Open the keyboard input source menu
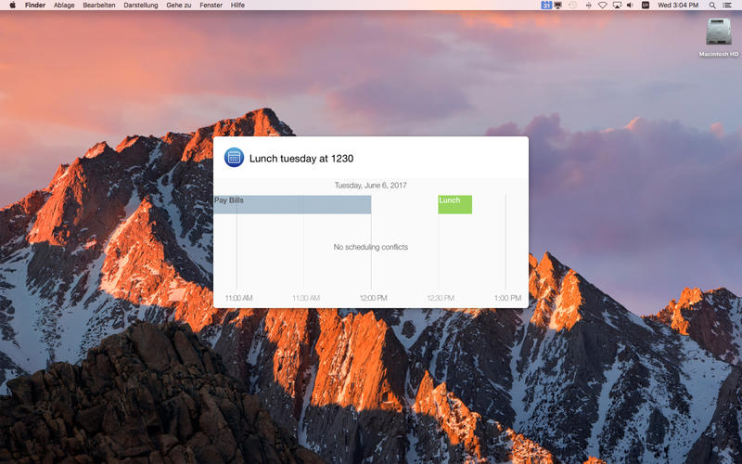 [645, 6]
